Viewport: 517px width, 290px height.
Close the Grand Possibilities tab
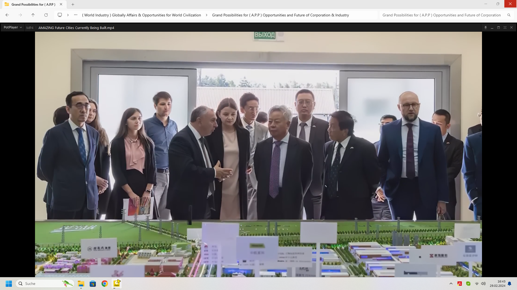(x=61, y=4)
